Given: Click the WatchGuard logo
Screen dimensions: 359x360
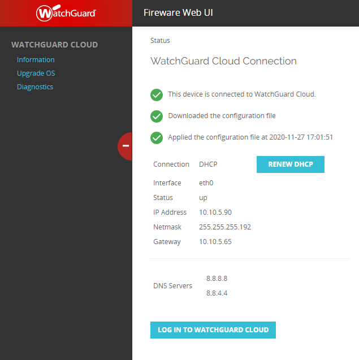Looking at the screenshot, I should click(x=66, y=13).
